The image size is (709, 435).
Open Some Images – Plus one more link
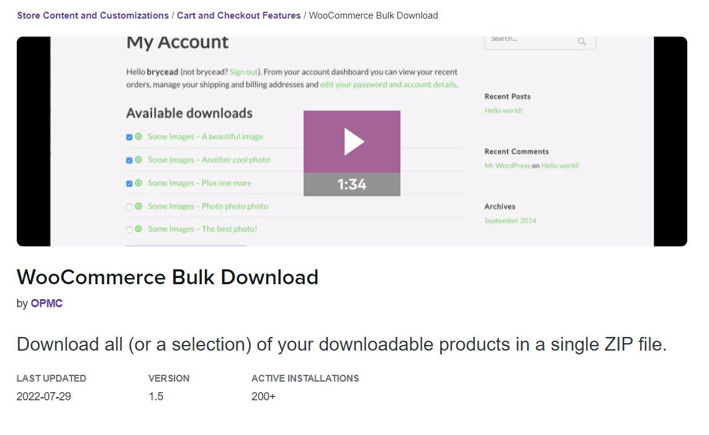point(199,183)
